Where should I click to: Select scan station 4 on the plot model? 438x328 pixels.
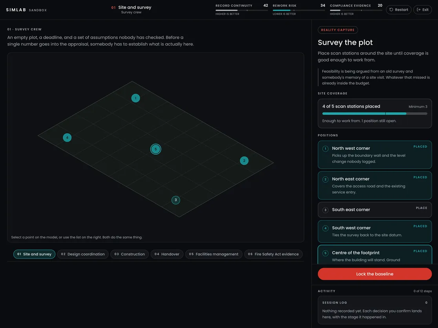[67, 138]
